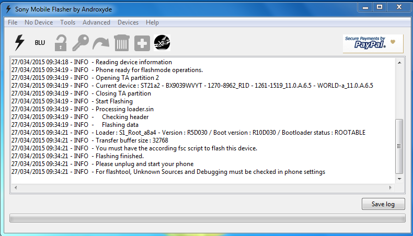Screen dimensions: 413x236
Task: Click the key icon in toolbar
Action: [x=81, y=43]
